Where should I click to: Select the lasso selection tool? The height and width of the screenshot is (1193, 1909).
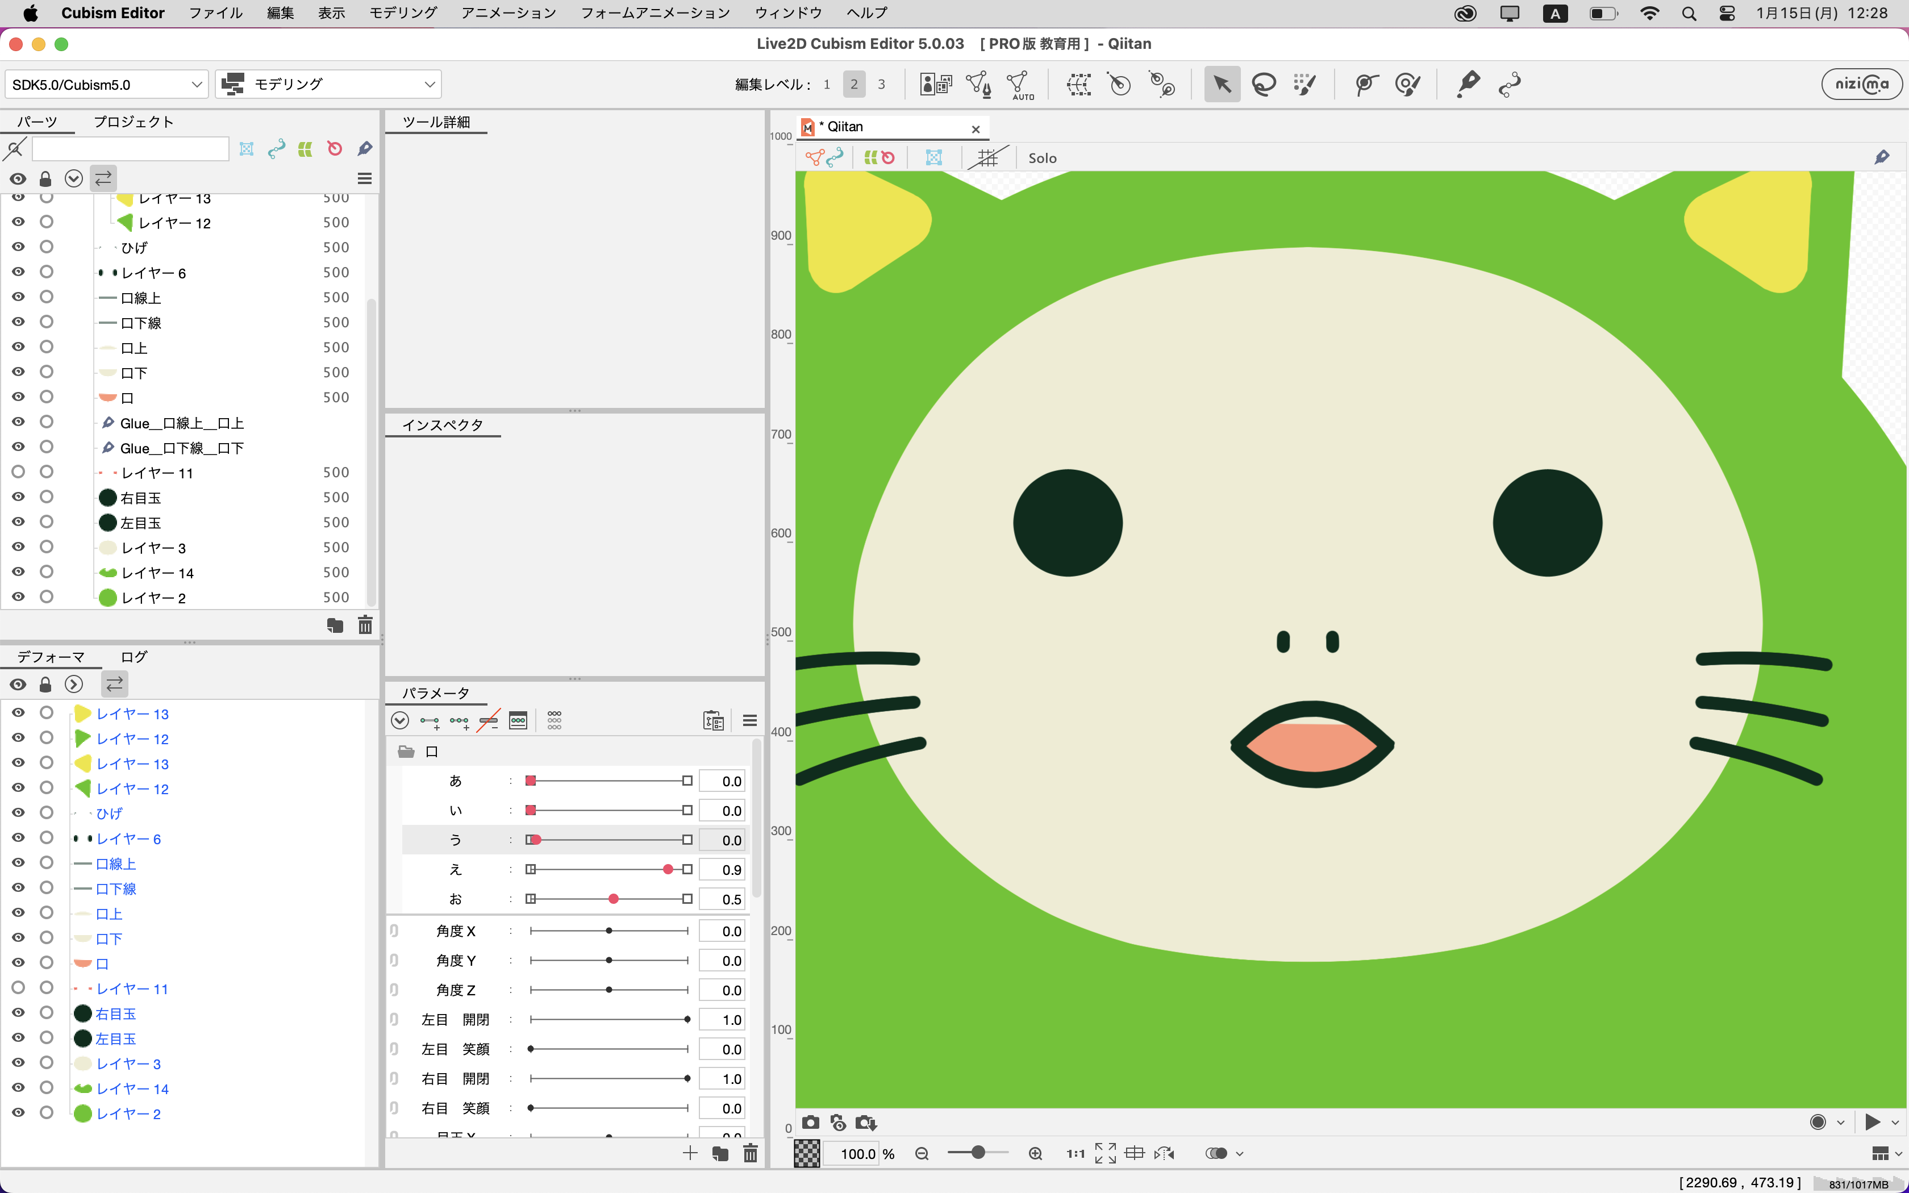[x=1264, y=85]
